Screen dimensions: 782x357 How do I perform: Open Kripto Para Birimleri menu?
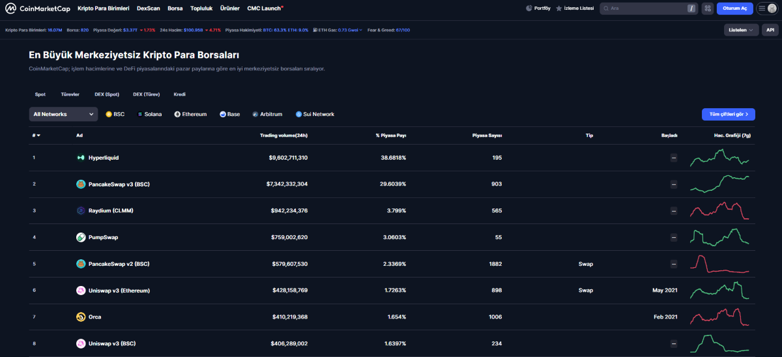(x=104, y=8)
